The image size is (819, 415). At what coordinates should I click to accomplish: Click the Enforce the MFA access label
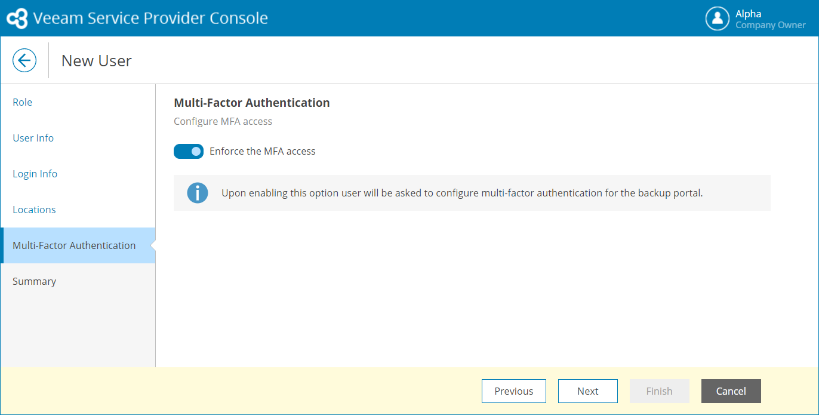pyautogui.click(x=262, y=152)
